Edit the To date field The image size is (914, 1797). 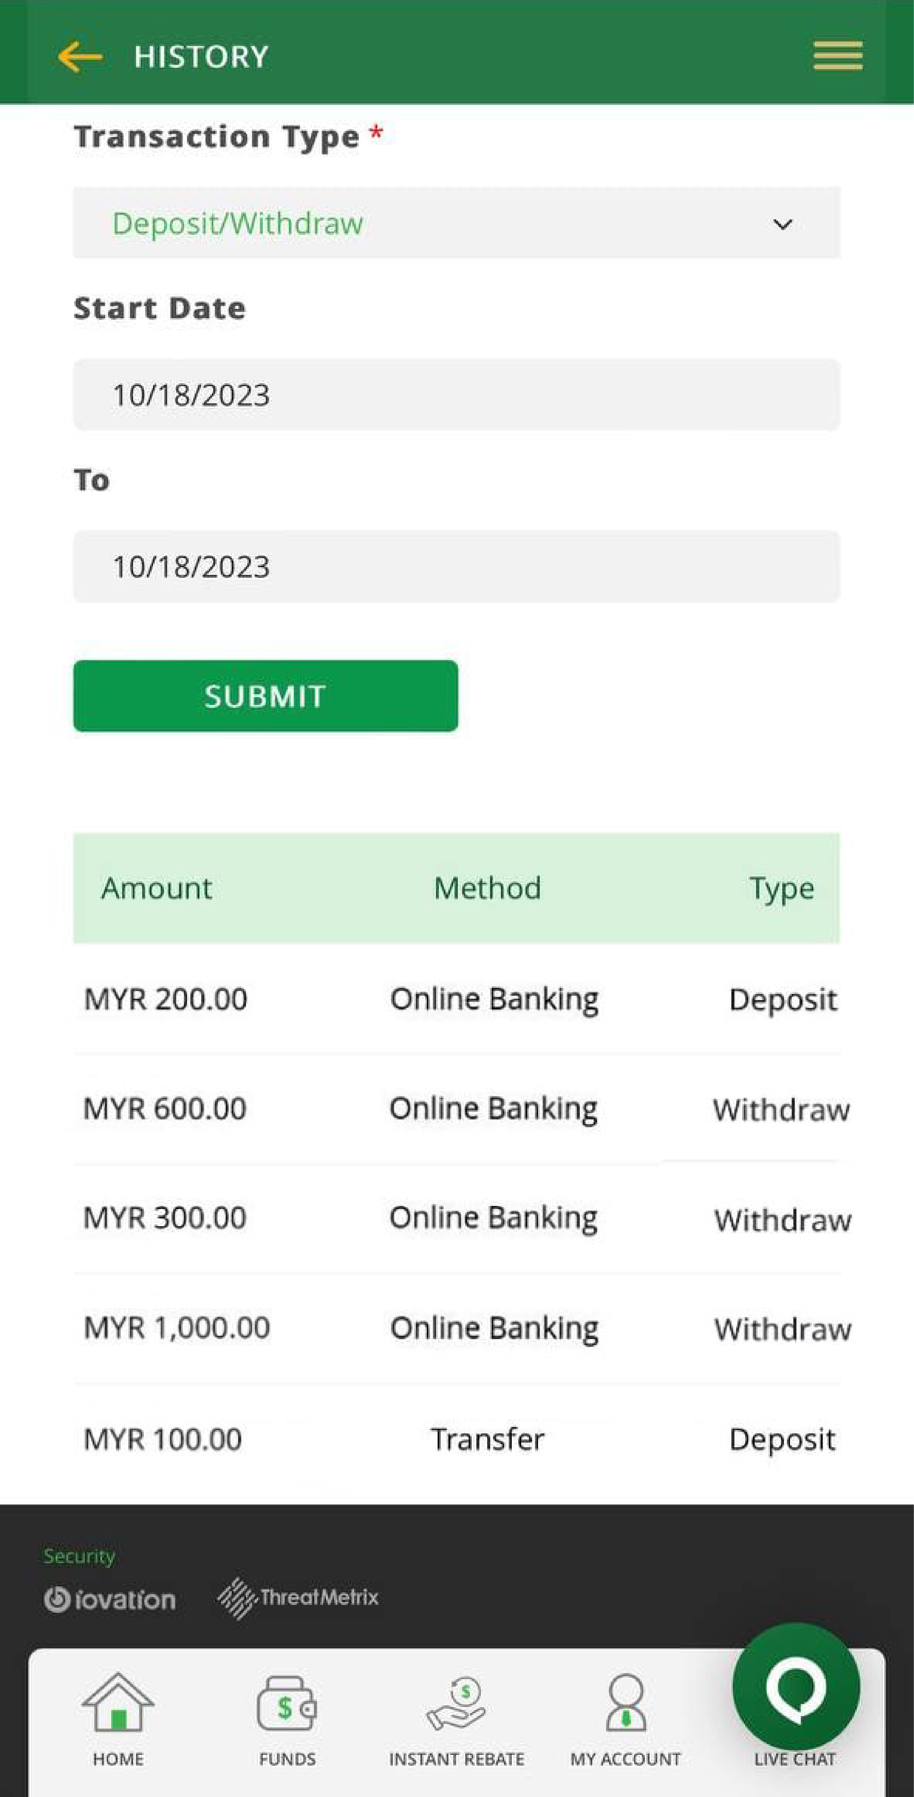[x=456, y=566]
